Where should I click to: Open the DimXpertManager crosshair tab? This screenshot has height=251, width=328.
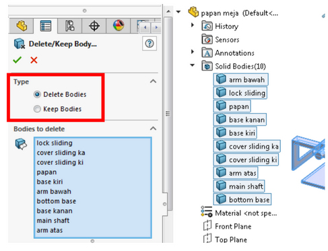pyautogui.click(x=94, y=26)
